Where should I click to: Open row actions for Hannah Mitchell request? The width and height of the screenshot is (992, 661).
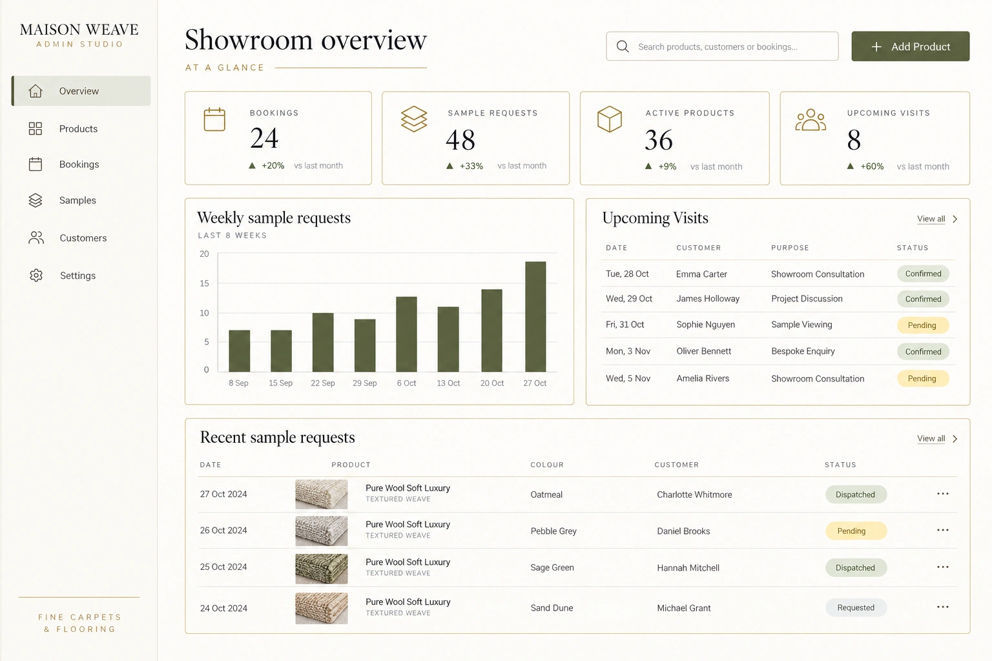[943, 567]
